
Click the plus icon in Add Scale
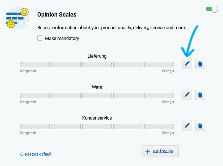pos(148,152)
